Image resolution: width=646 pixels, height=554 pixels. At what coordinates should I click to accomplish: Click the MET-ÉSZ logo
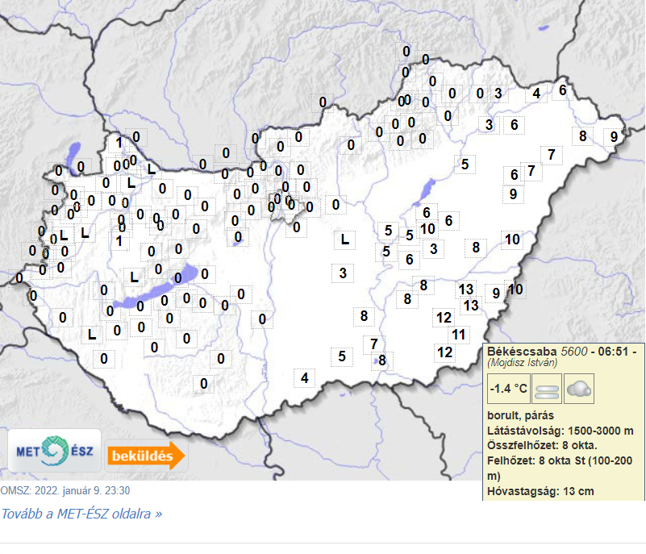tap(54, 452)
